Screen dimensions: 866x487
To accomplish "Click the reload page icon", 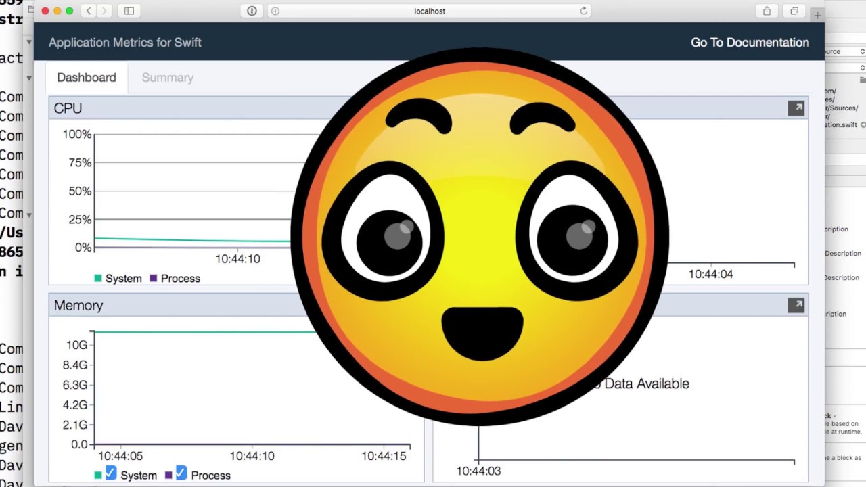I will 583,11.
